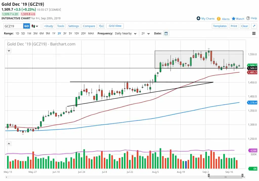
Task: Open the hamburger chart menu icon
Action: coord(254,33)
